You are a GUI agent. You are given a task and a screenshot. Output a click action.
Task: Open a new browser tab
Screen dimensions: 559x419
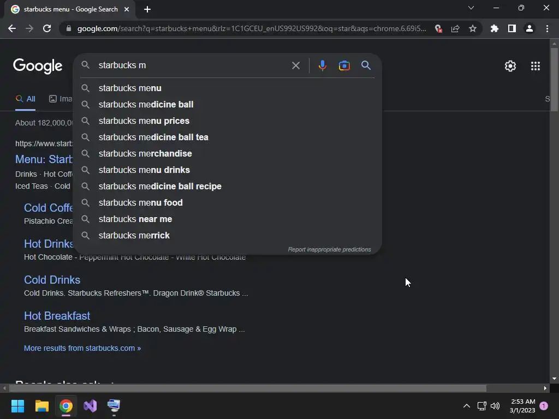point(147,9)
